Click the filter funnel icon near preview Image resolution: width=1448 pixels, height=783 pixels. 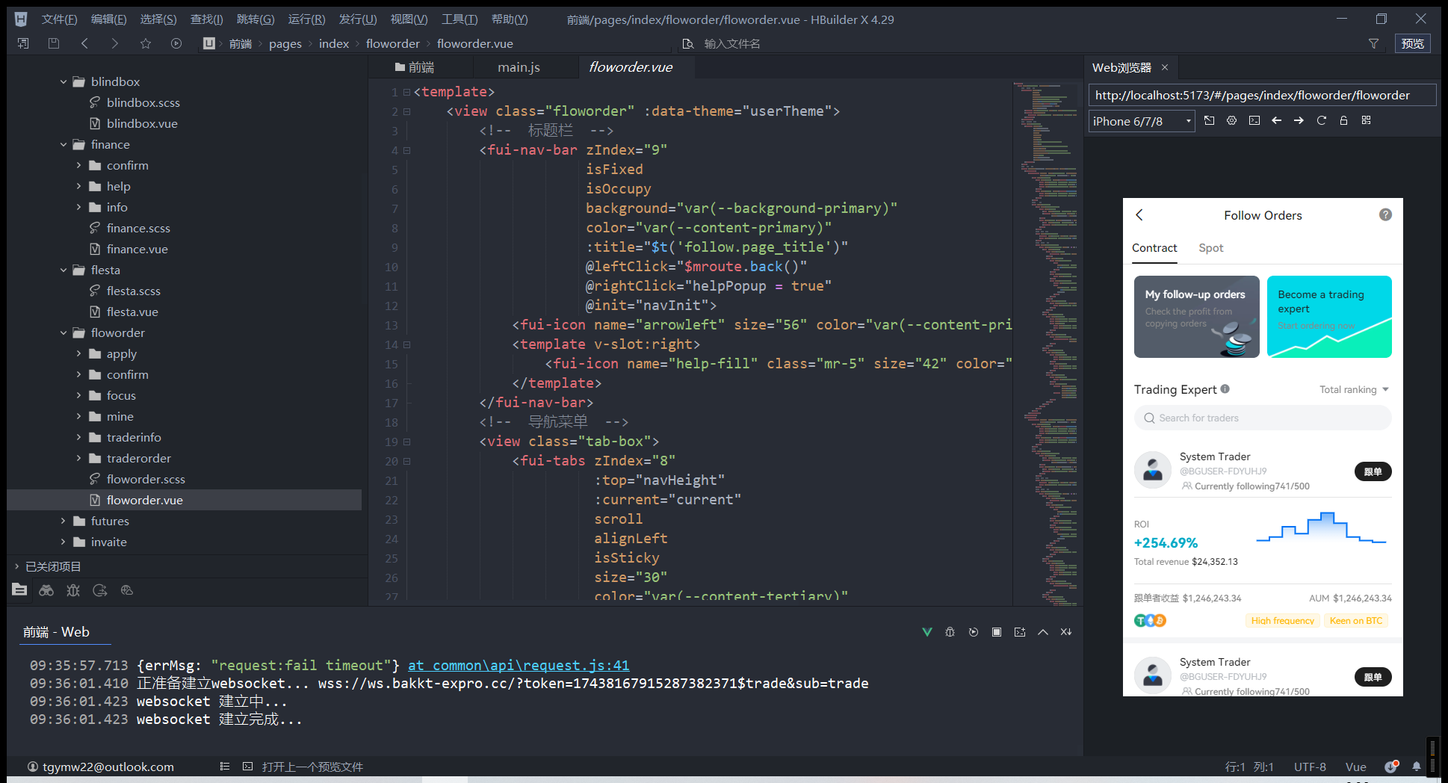pos(1373,43)
